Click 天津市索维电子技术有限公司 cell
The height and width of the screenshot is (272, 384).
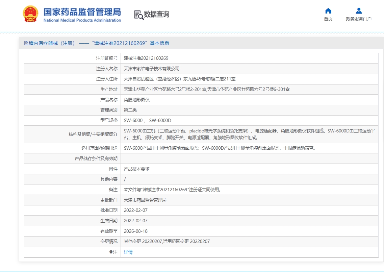pos(151,69)
